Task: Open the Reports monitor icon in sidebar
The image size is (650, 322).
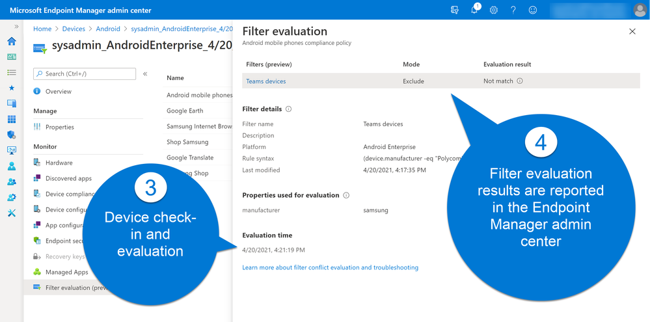Action: 12,150
